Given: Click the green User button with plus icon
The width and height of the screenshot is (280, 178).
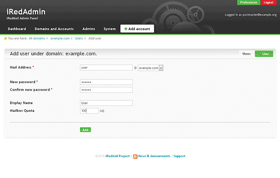Looking at the screenshot, I should (264, 53).
